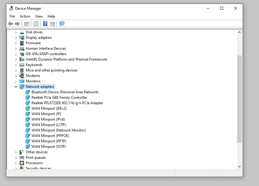The image size is (259, 186).
Task: Click the Back arrow toolbar icon
Action: point(10,24)
